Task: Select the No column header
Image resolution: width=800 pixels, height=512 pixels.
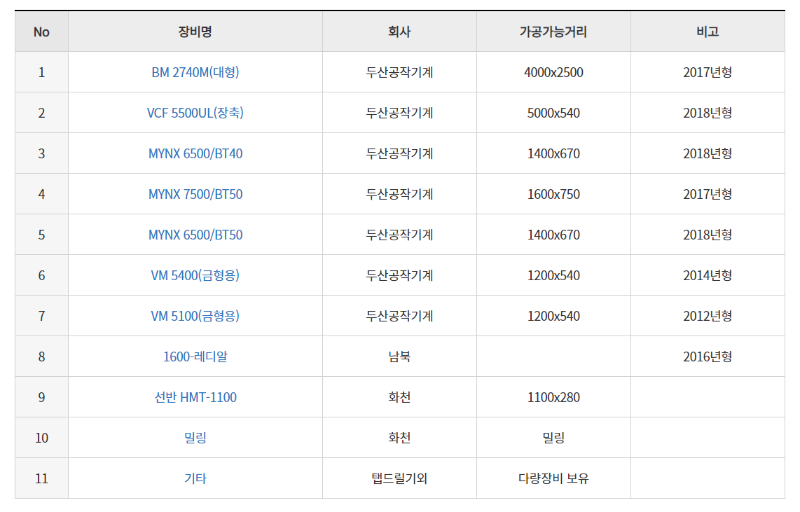Action: tap(41, 32)
